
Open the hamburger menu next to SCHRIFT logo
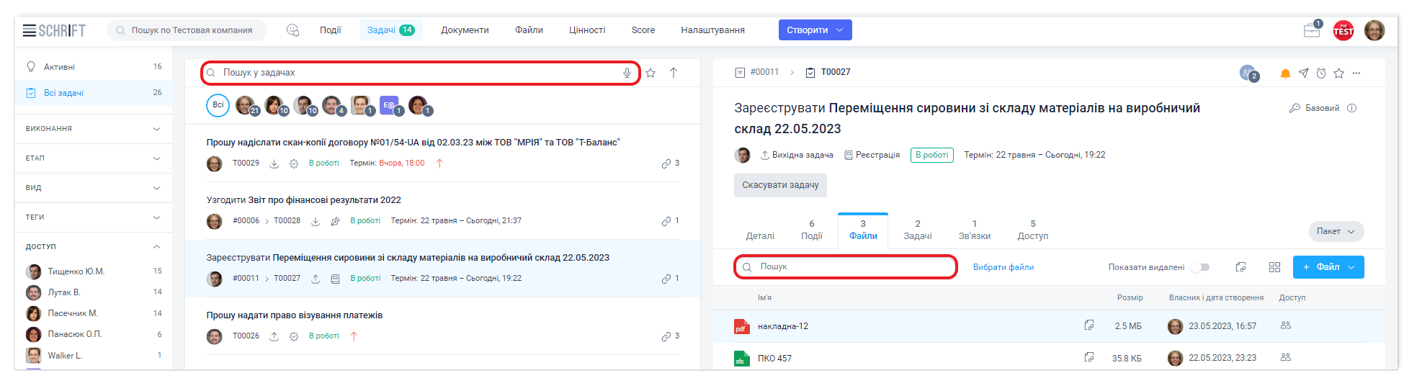(x=29, y=30)
